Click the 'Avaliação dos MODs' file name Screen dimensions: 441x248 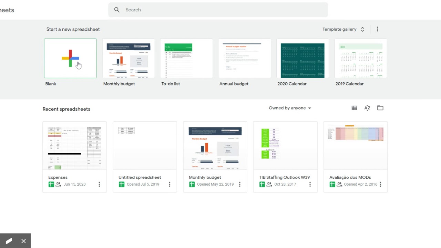pos(350,177)
